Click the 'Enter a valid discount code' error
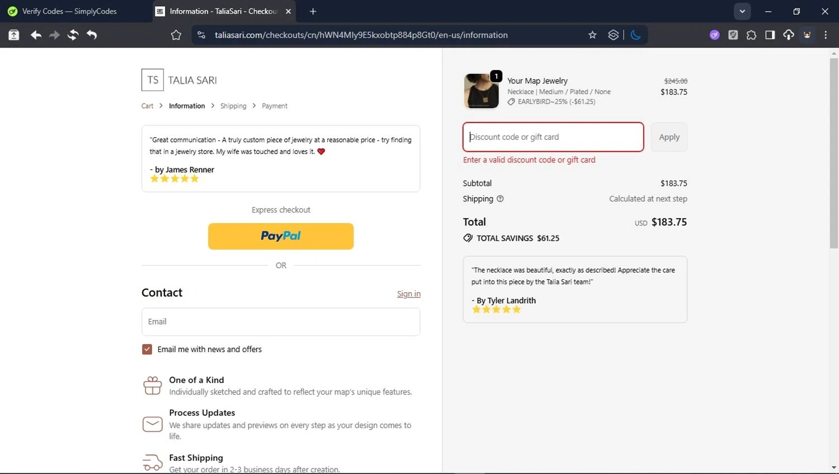 [529, 160]
